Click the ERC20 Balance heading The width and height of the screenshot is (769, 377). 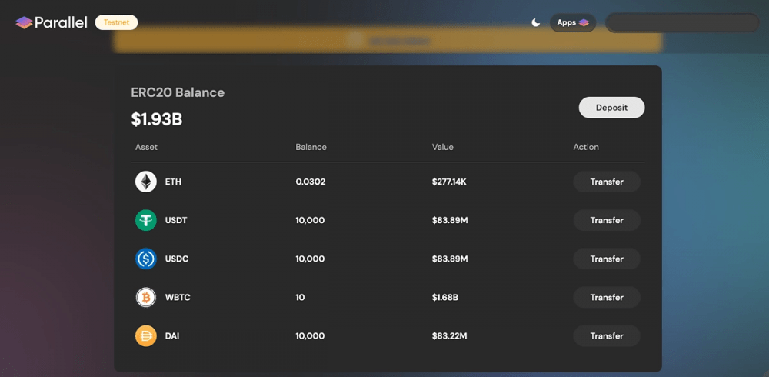(178, 92)
